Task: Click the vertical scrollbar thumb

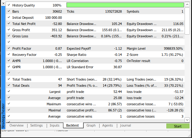Action: pyautogui.click(x=187, y=21)
